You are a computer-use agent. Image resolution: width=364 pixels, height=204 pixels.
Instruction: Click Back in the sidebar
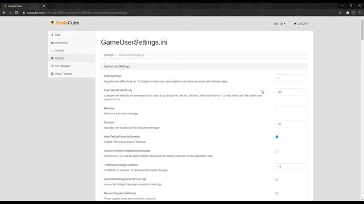[x=72, y=35]
